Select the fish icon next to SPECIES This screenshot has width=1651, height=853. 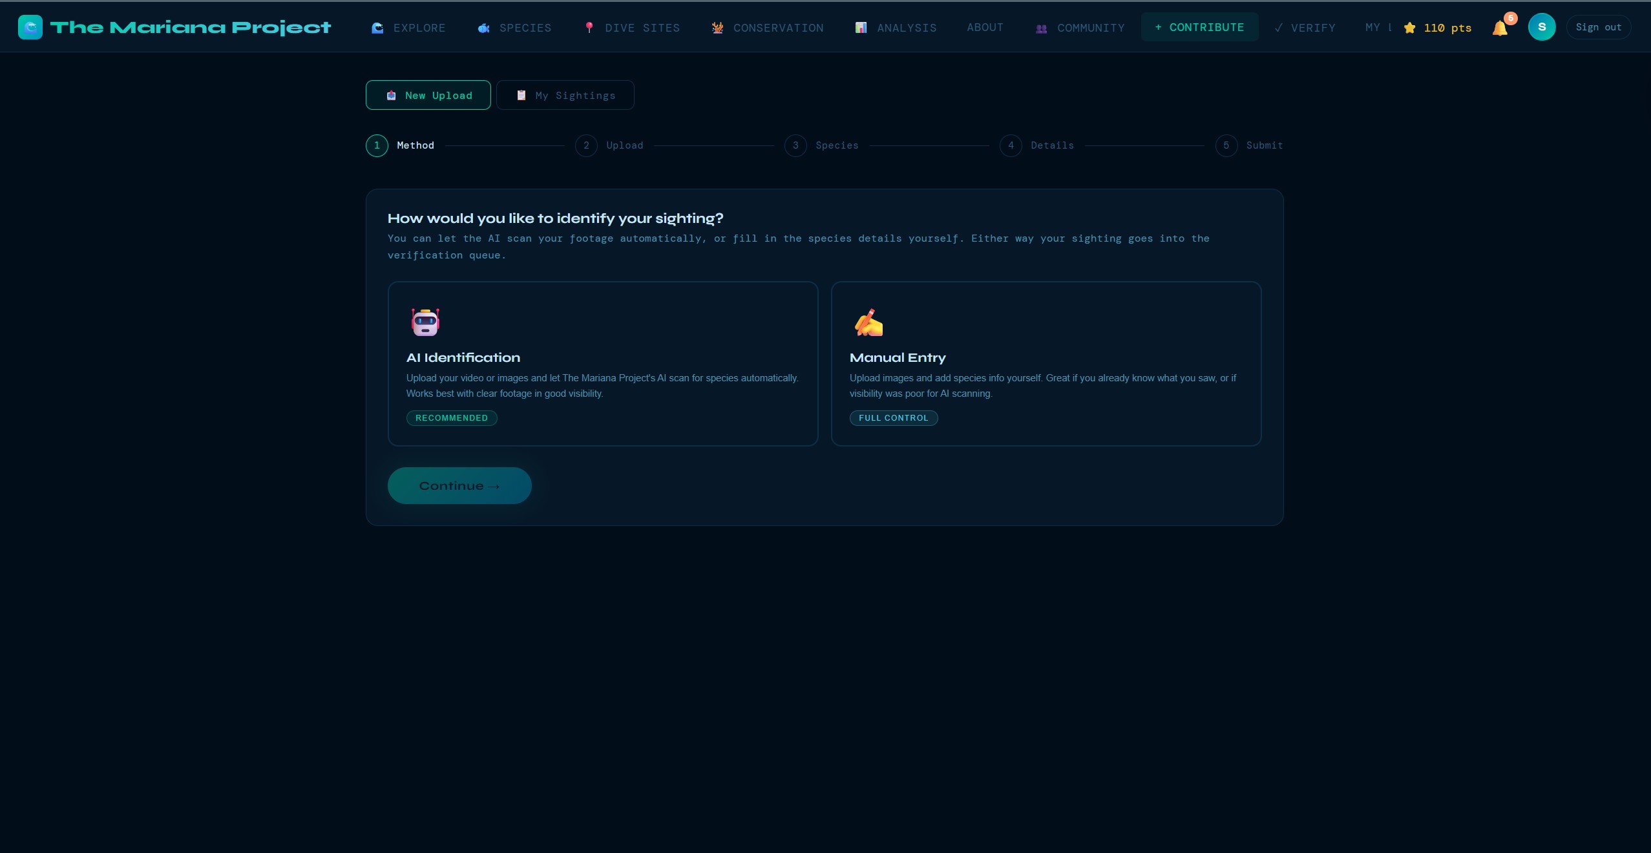[x=483, y=28]
